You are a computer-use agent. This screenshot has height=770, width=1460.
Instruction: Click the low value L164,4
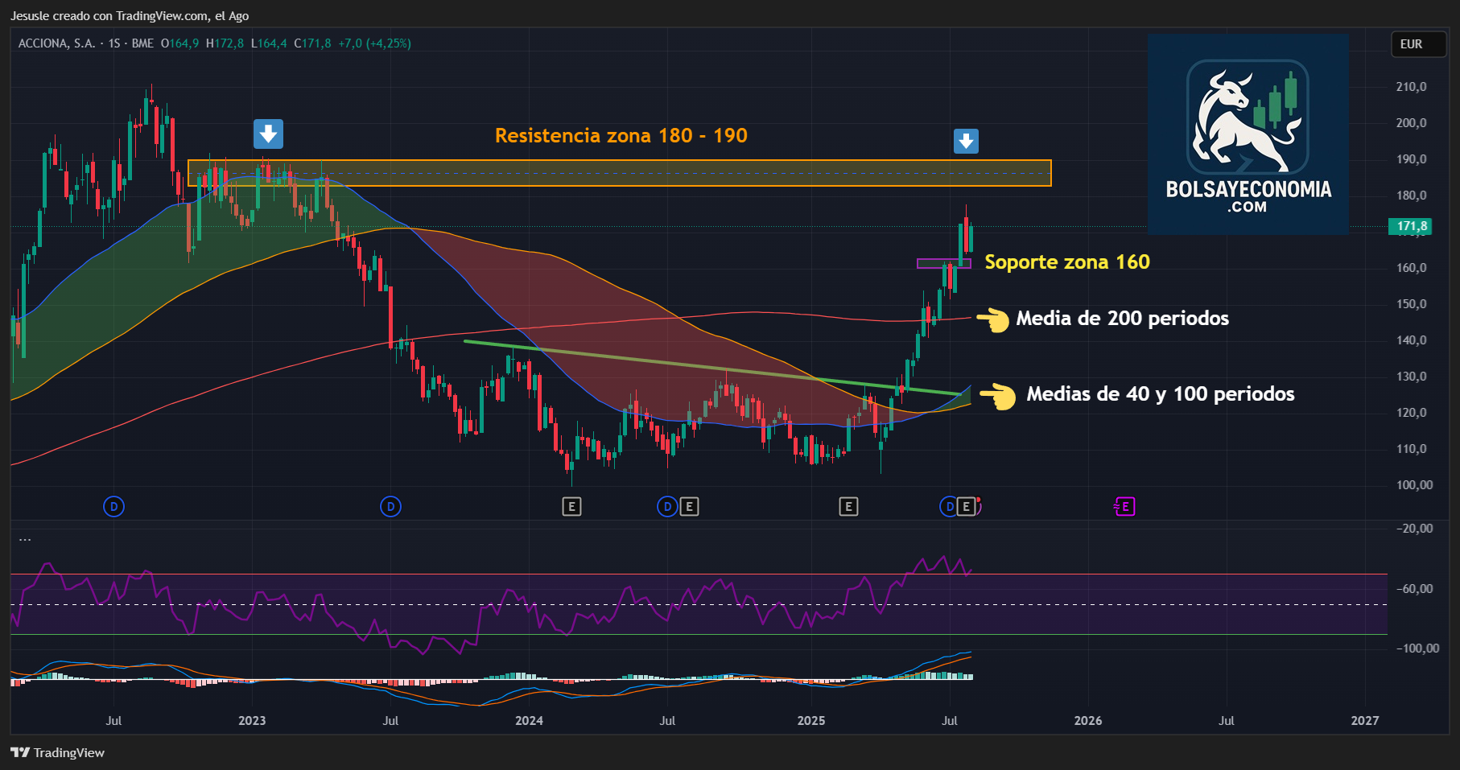tap(269, 43)
